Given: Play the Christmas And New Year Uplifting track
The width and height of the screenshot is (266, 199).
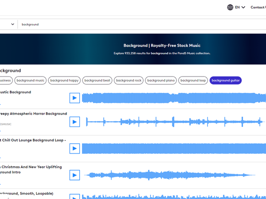Looking at the screenshot, I should (x=74, y=175).
